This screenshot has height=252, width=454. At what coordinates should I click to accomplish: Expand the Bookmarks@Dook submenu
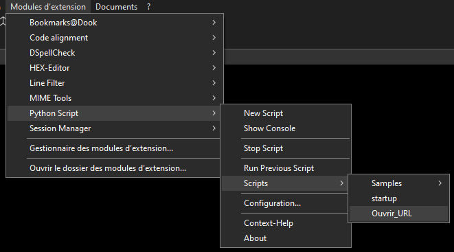[115, 23]
